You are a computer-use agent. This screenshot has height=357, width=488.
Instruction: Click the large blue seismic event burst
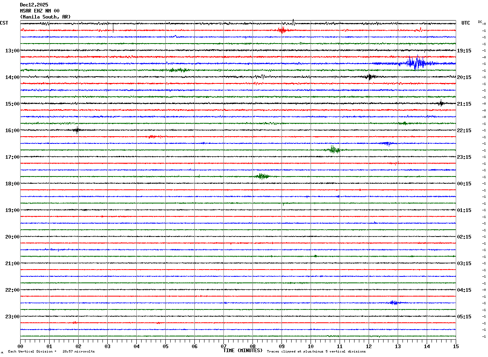click(415, 63)
